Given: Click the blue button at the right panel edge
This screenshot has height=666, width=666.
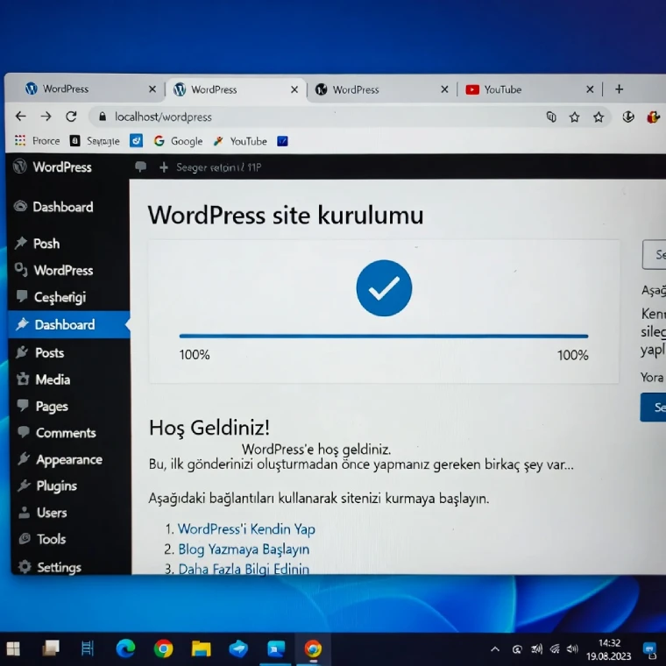Looking at the screenshot, I should click(x=653, y=407).
